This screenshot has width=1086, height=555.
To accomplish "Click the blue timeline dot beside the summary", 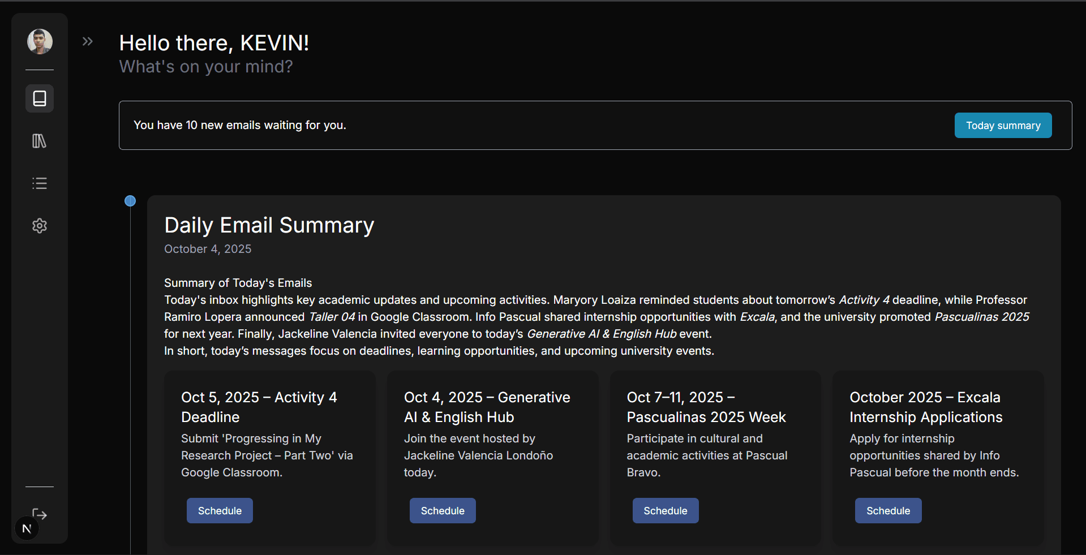I will click(130, 201).
